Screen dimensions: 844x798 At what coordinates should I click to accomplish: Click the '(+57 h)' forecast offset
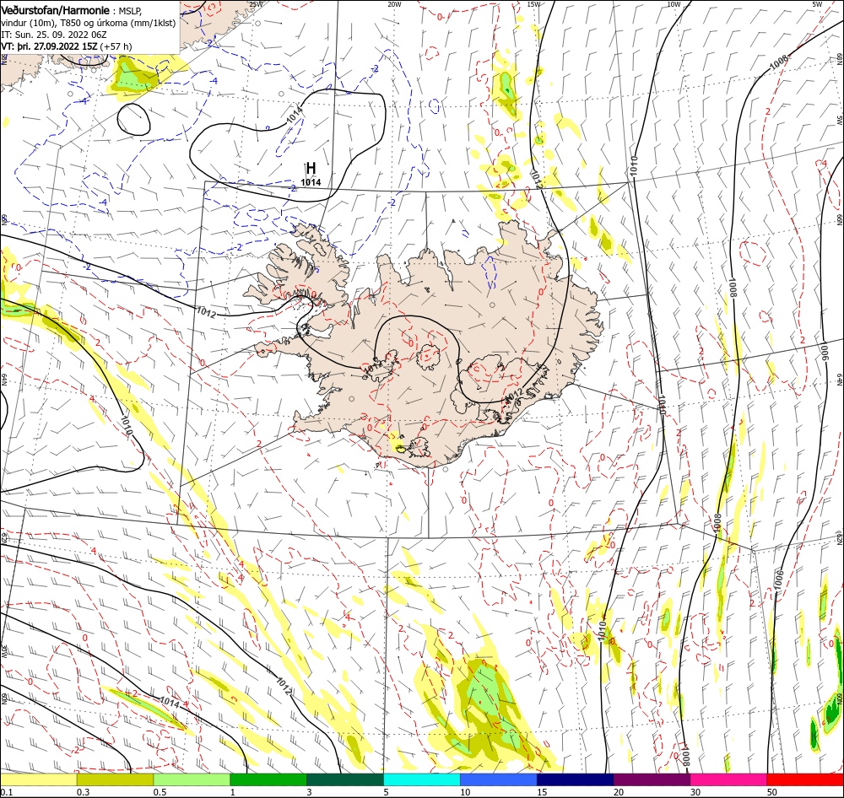[x=116, y=46]
